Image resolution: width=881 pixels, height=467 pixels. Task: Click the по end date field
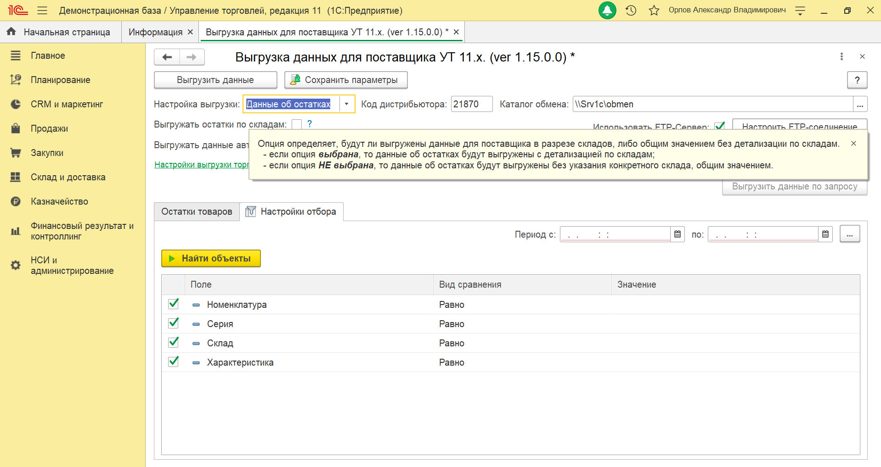tap(763, 234)
